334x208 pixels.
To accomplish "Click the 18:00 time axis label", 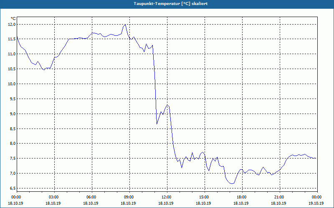I will (242, 197).
